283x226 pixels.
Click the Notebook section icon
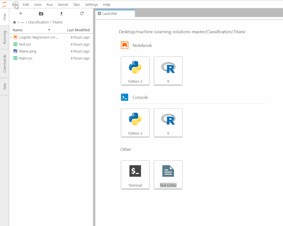click(125, 45)
